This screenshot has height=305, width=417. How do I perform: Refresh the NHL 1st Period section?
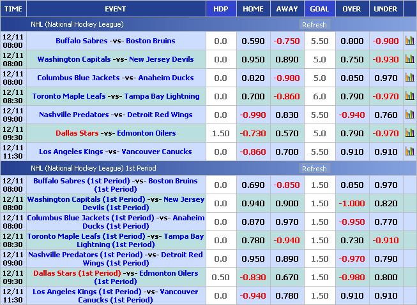pyautogui.click(x=314, y=169)
